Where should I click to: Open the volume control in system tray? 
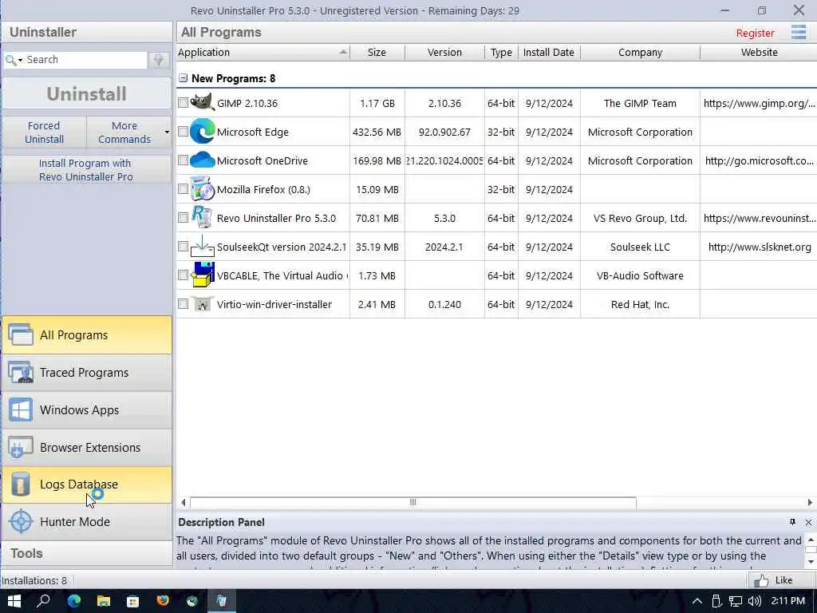(x=754, y=601)
